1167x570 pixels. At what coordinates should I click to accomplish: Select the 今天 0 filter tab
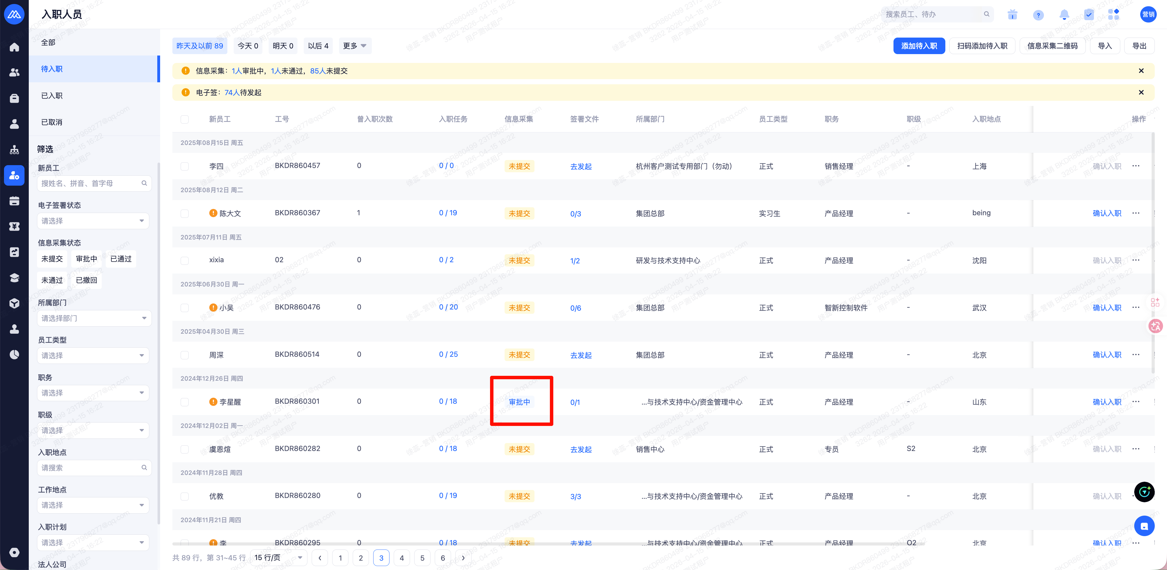(248, 46)
